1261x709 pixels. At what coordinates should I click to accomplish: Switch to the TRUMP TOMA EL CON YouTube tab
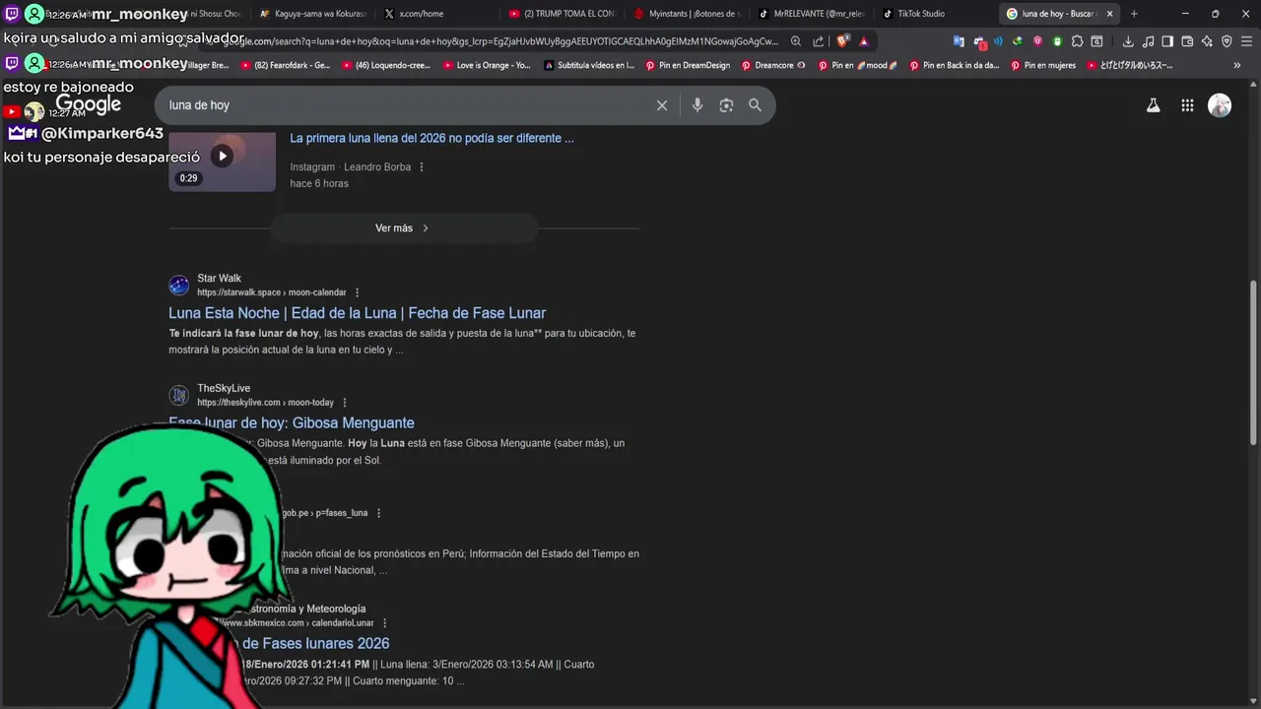click(562, 14)
